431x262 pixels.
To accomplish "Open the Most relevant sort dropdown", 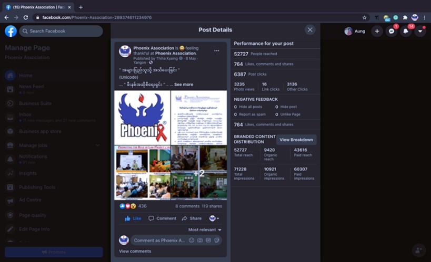I will (205, 229).
